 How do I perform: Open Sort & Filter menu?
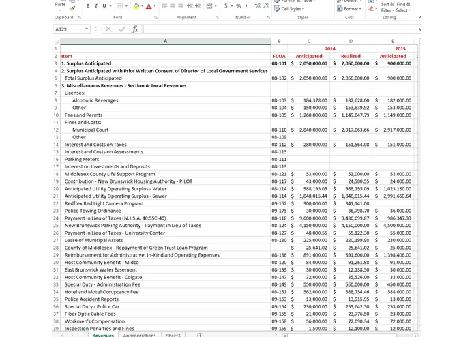tap(387, 8)
